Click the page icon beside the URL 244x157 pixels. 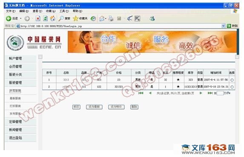pyautogui.click(x=18, y=26)
